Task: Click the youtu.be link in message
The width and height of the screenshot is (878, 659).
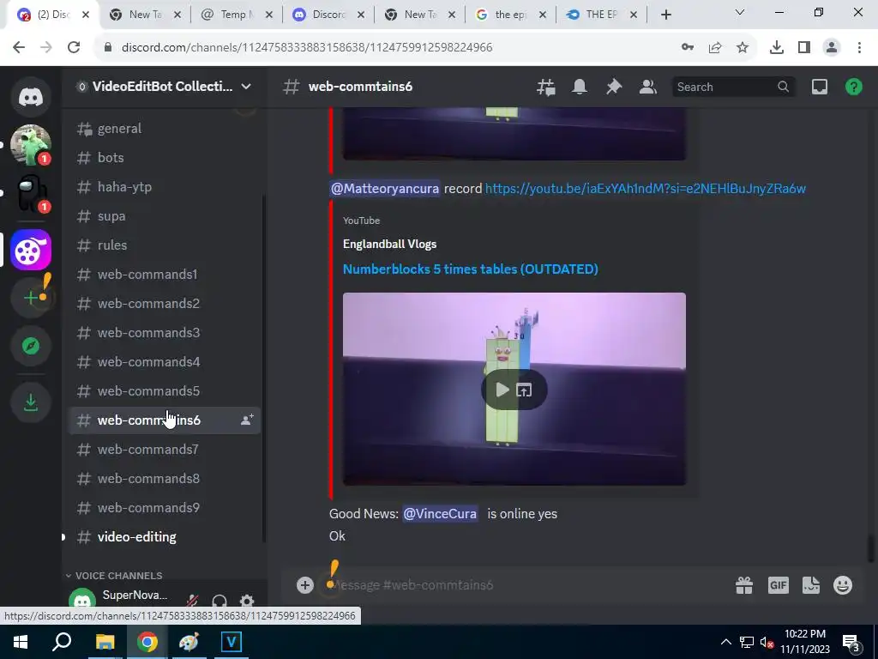Action: (645, 188)
